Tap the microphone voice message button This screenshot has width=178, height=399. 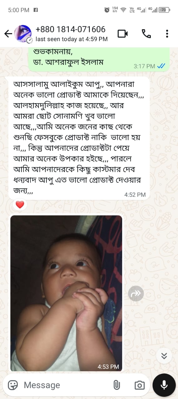[x=164, y=385]
